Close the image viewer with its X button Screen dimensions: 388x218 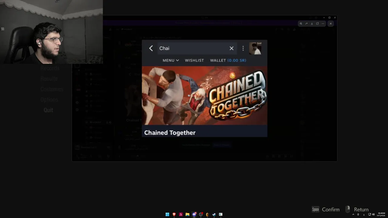[331, 24]
